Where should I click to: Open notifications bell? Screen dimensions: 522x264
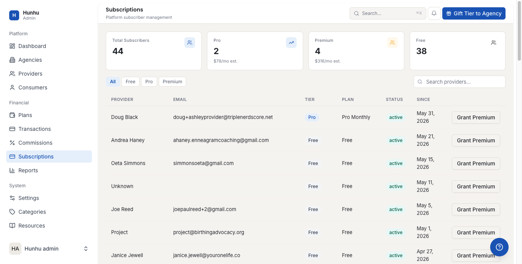(434, 13)
